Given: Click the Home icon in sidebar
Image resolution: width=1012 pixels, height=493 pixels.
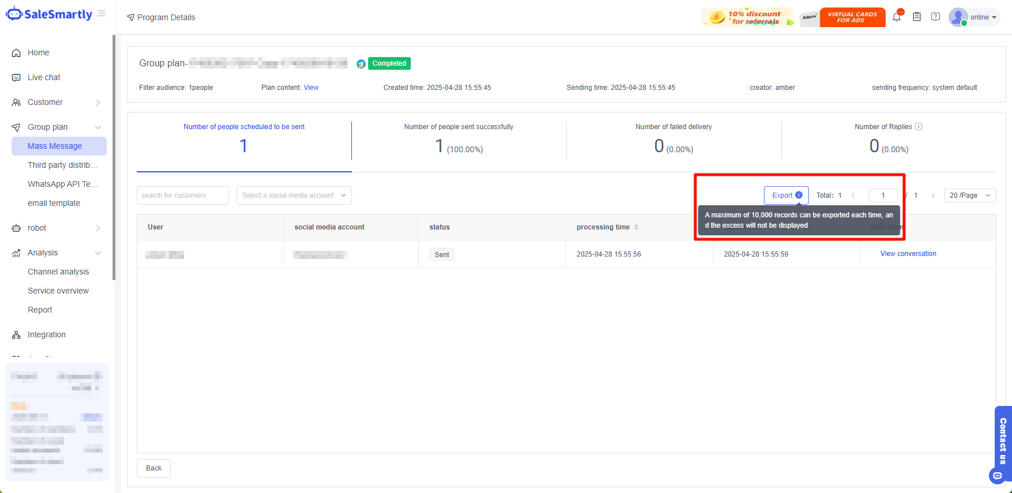Looking at the screenshot, I should coord(16,53).
